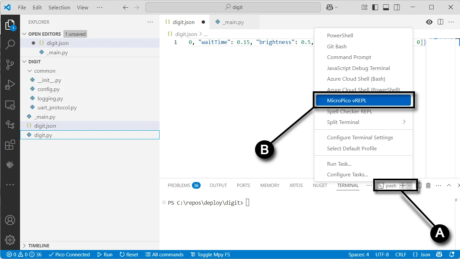Click Run in the status bar
Image resolution: width=460 pixels, height=259 pixels.
[x=105, y=255]
